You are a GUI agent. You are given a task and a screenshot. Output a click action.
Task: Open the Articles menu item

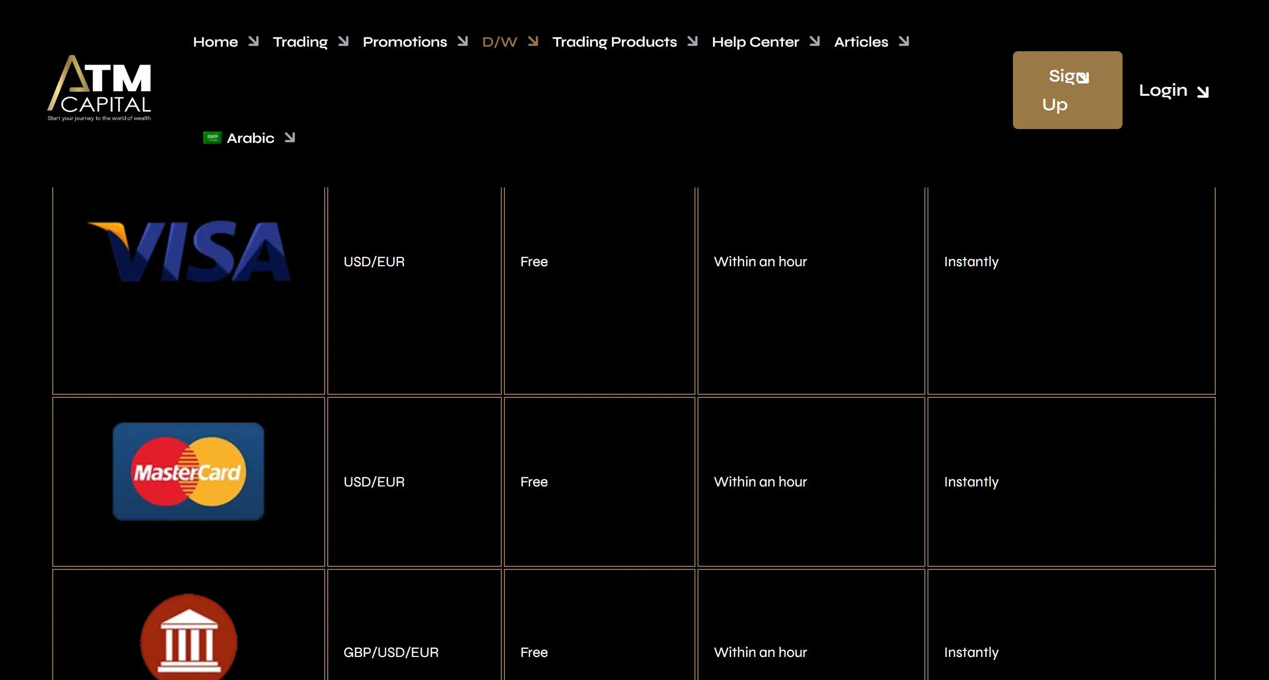pyautogui.click(x=861, y=41)
